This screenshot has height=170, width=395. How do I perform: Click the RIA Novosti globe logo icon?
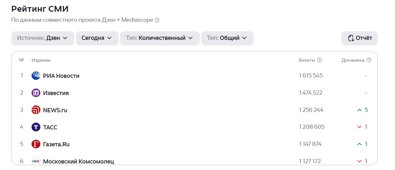tap(36, 76)
